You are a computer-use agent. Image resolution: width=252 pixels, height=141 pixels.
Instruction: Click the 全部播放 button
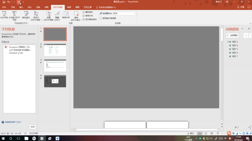233,35
